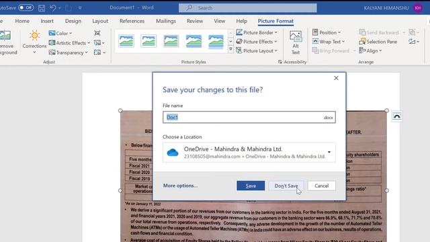The height and width of the screenshot is (242, 430).
Task: Open the Wrap Text dropdown
Action: tap(329, 42)
